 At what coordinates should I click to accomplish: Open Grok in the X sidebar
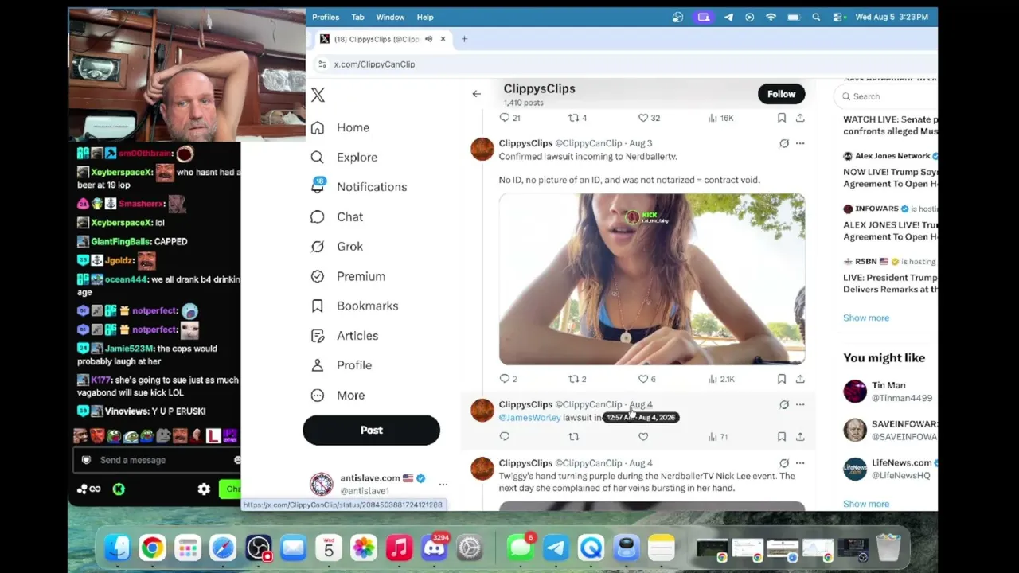[x=337, y=247]
